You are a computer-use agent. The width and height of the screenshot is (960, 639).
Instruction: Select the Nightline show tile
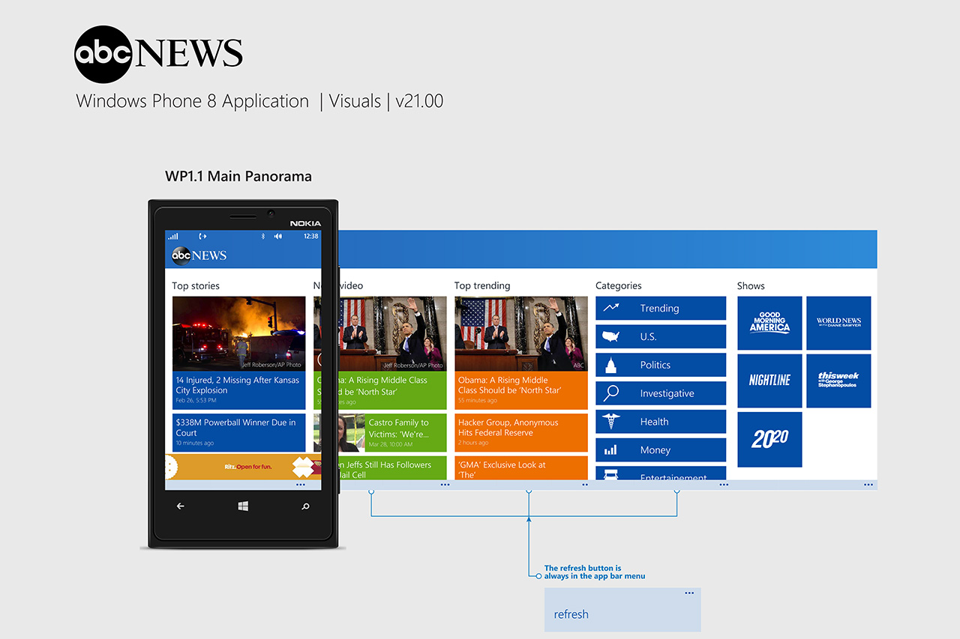coord(769,381)
